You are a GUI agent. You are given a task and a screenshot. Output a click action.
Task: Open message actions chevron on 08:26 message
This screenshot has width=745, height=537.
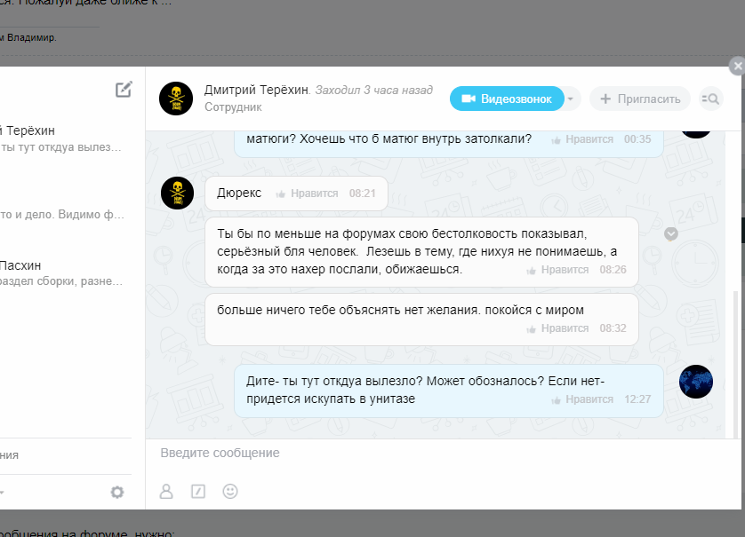[x=671, y=233]
